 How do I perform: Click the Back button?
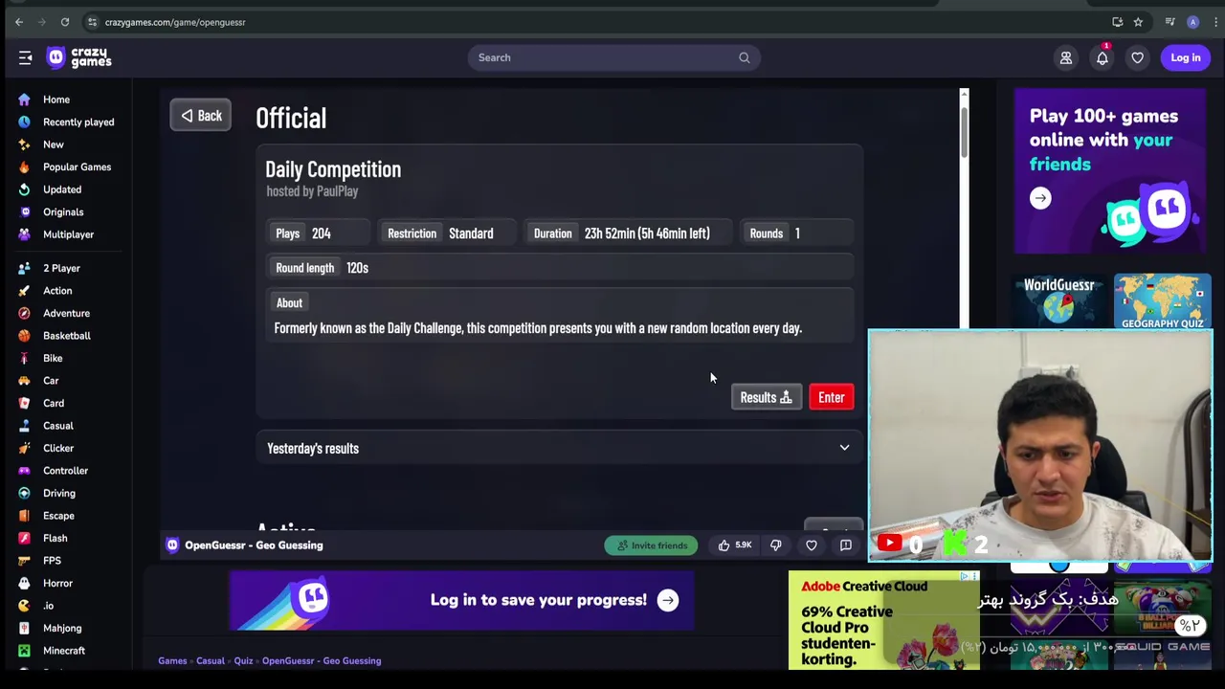pyautogui.click(x=200, y=116)
